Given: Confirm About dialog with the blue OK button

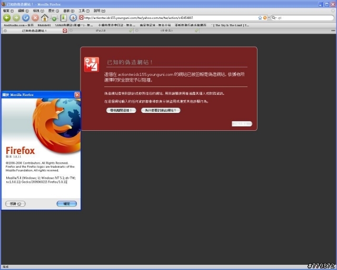Looking at the screenshot, I should [x=67, y=204].
